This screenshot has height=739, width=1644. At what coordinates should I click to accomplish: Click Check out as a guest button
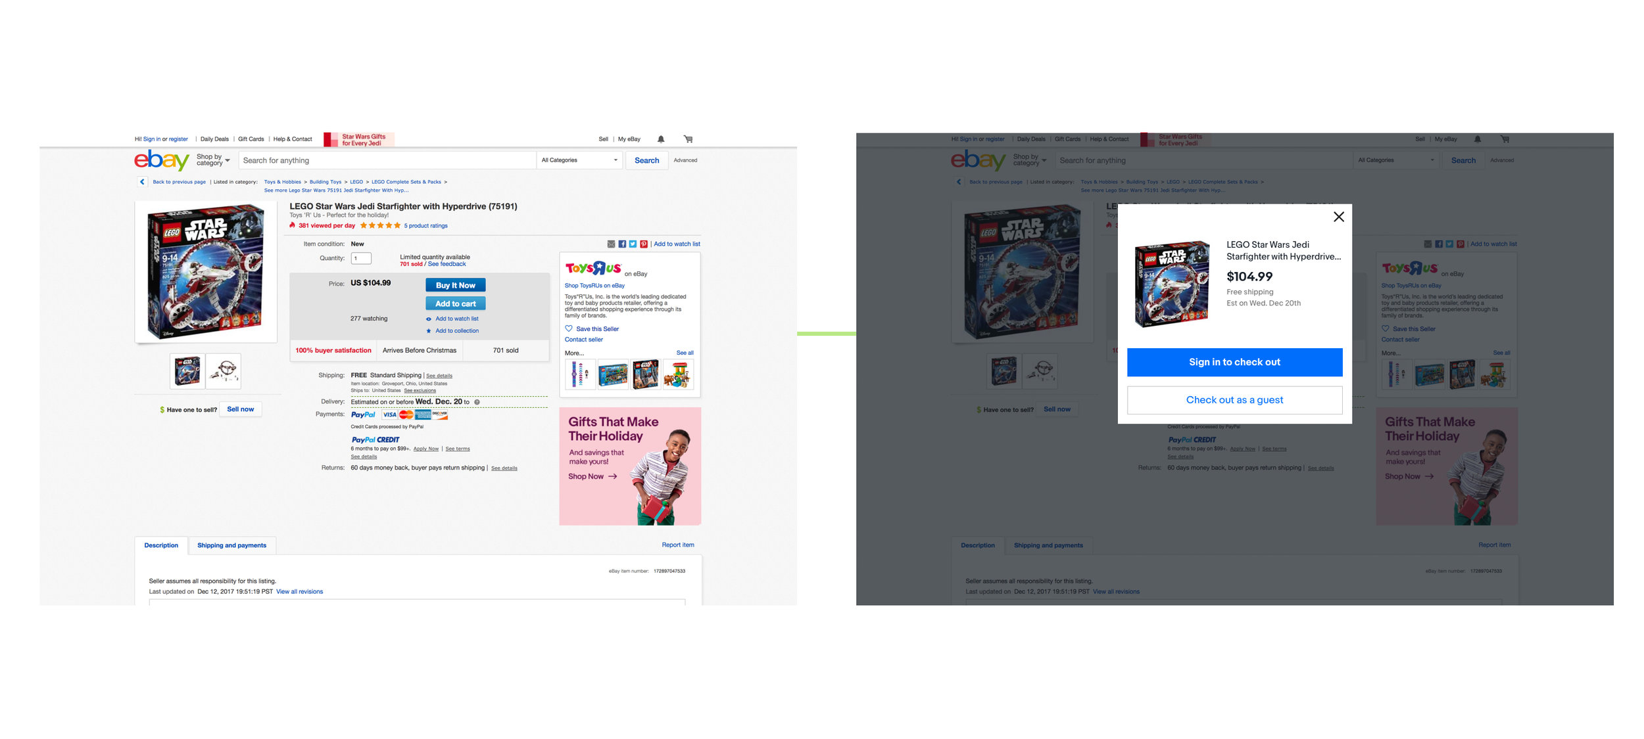[x=1234, y=399]
